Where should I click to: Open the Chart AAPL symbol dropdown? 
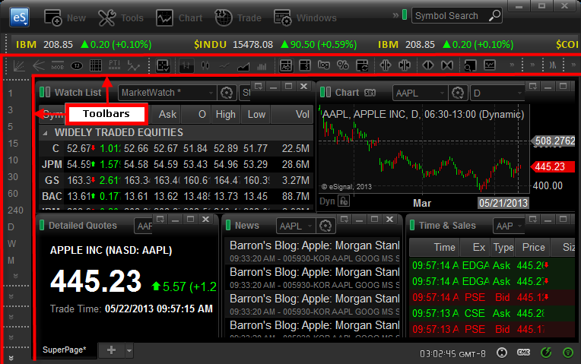click(x=442, y=93)
